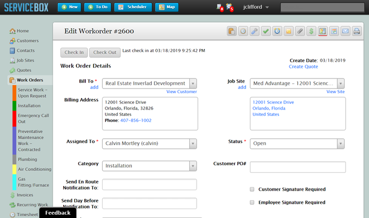369x218 pixels.
Task: Click the Customer PO# input field
Action: pyautogui.click(x=298, y=167)
